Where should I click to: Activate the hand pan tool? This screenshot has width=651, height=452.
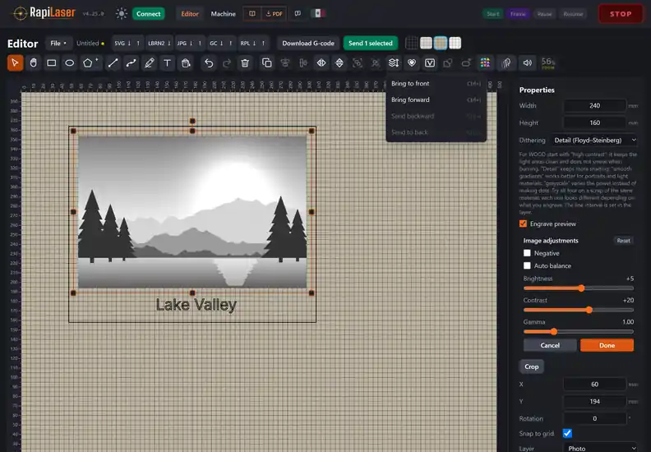pos(33,63)
